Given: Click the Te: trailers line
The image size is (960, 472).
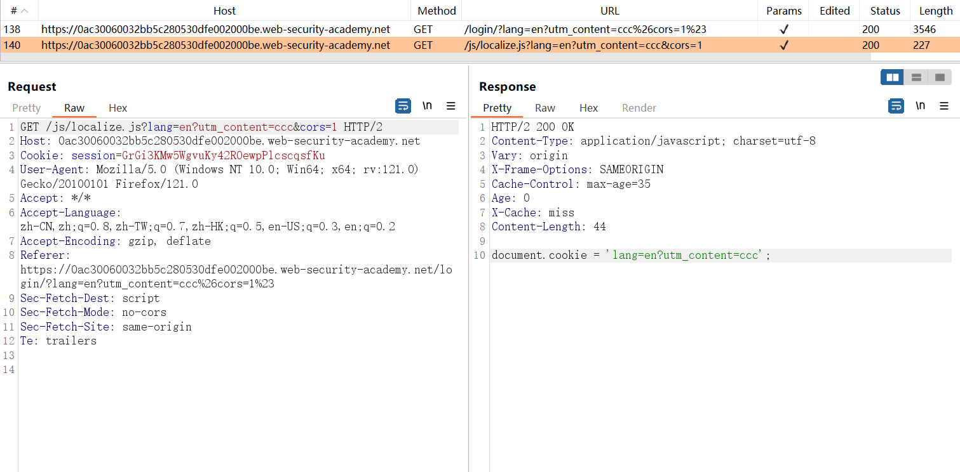Looking at the screenshot, I should [x=58, y=341].
